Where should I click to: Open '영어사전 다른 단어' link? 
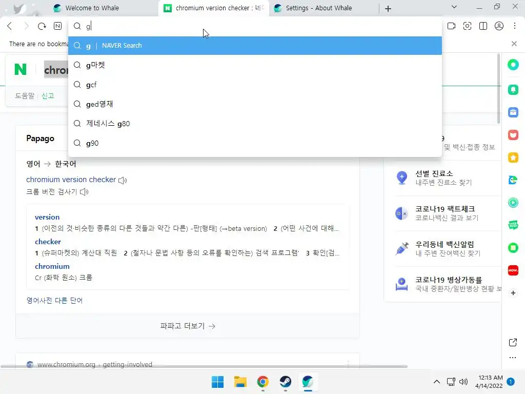54,301
